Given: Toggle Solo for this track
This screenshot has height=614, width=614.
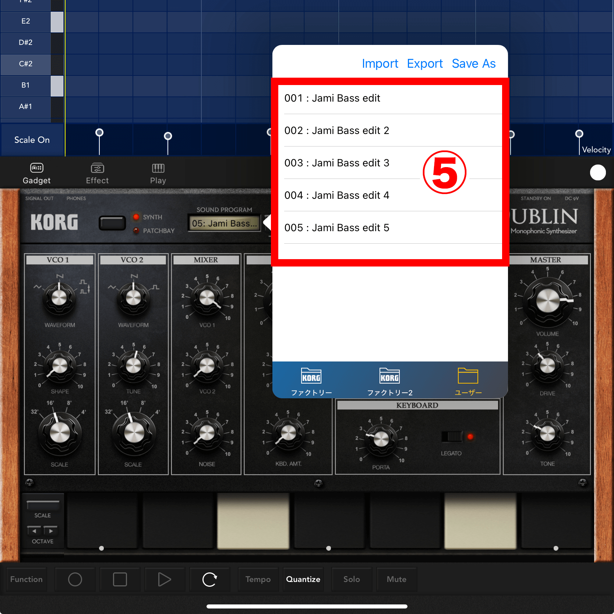Looking at the screenshot, I should pos(352,579).
